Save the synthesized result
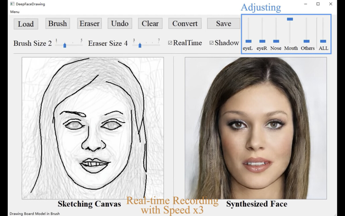 pyautogui.click(x=224, y=23)
